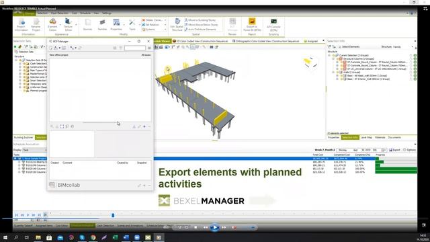Click Export button in schedule panel
The image size is (430, 242).
394,150
